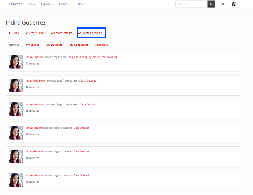Select the My Collections tab

tap(79, 45)
